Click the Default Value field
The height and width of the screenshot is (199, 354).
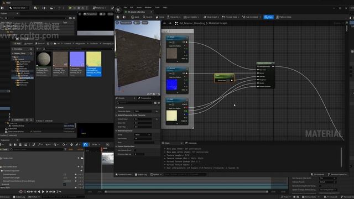(x=143, y=119)
